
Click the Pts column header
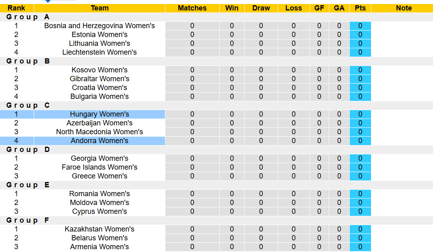(x=360, y=8)
